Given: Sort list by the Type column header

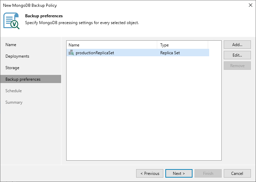Looking at the screenshot, I should point(182,45).
